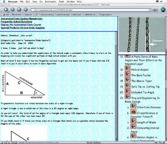The image size is (167, 144).
Task: Click the AIM bookmark in personal toolbar
Action: tap(6, 15)
